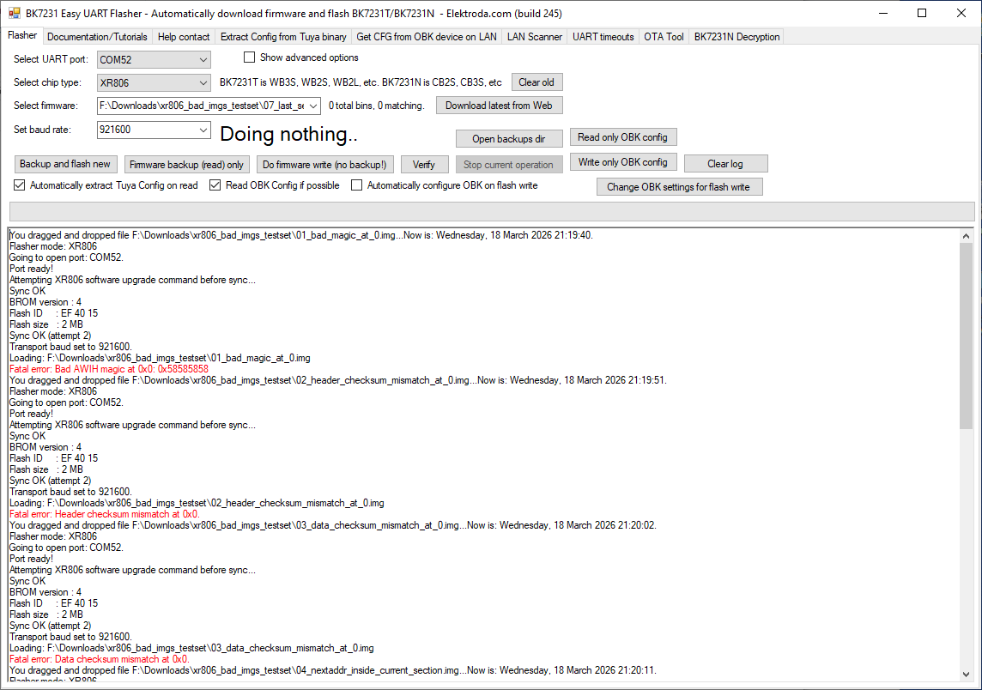Open the Help contact tab
Viewport: 982px width, 690px height.
coord(184,37)
